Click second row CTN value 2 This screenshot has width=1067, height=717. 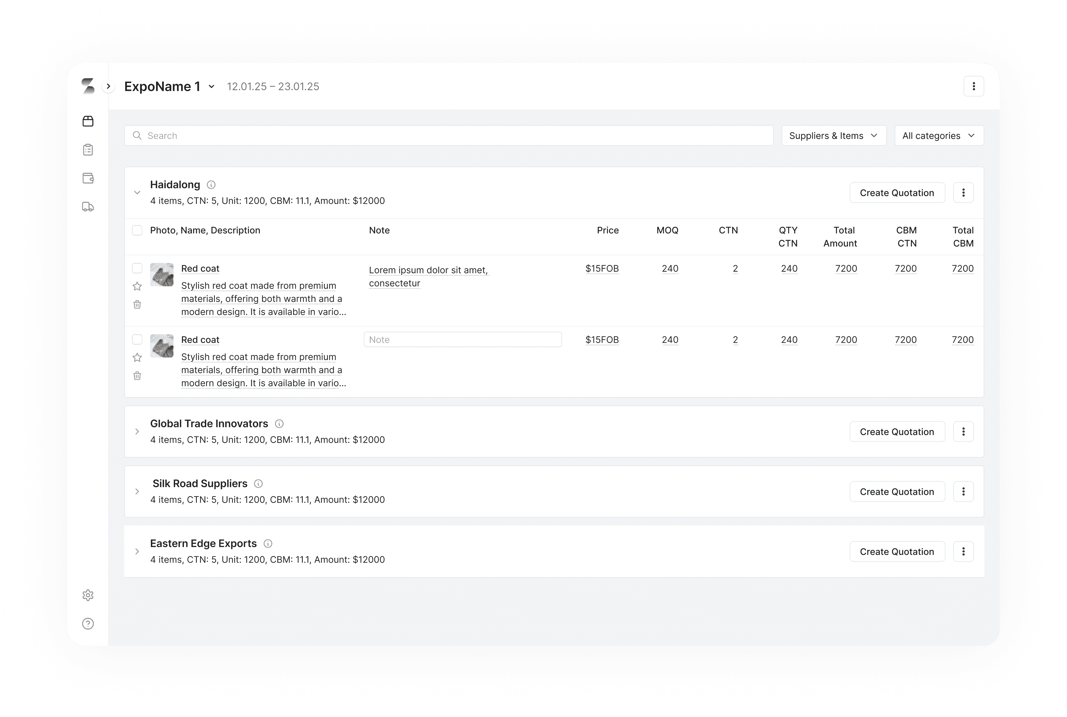735,340
